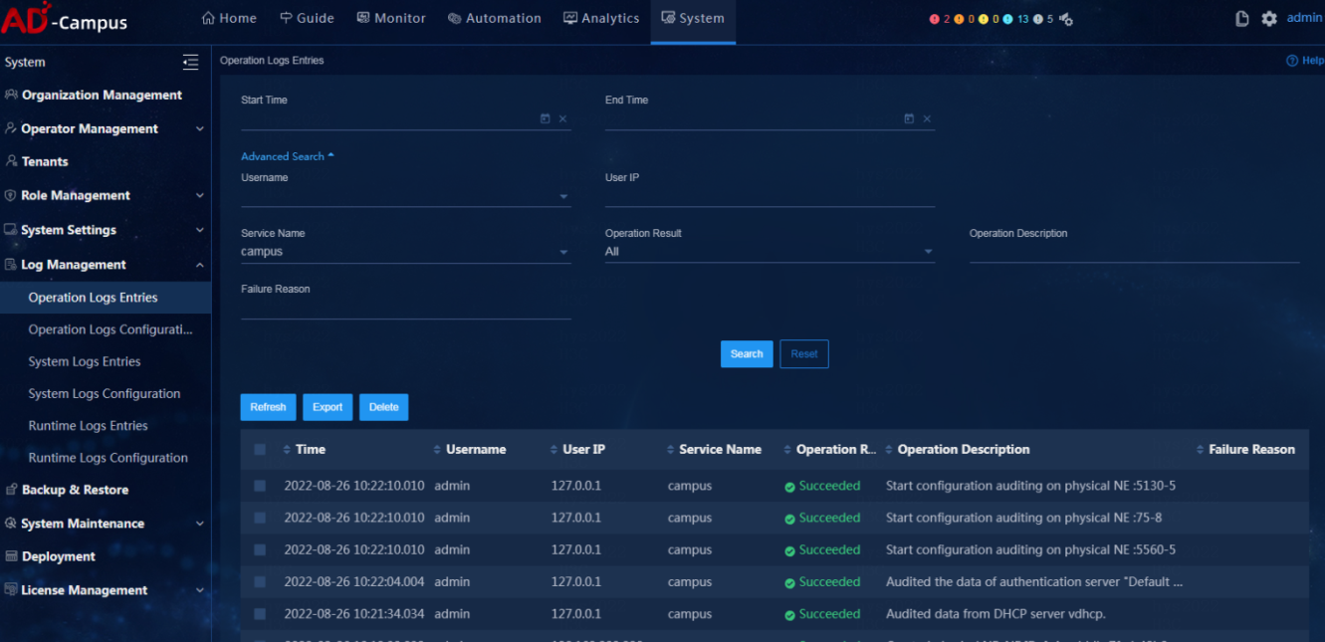
Task: Click the Help question mark icon
Action: click(x=1292, y=61)
